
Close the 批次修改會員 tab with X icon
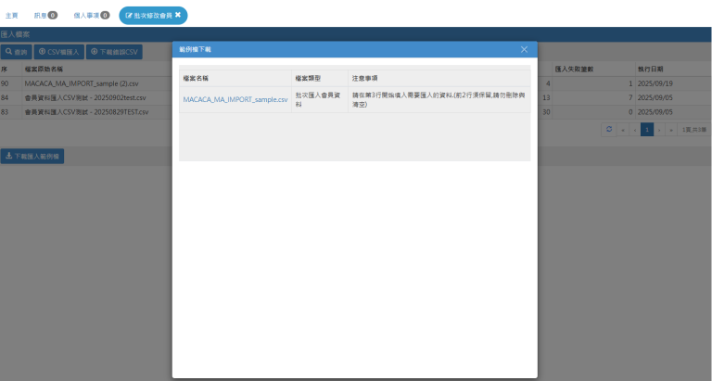[178, 15]
